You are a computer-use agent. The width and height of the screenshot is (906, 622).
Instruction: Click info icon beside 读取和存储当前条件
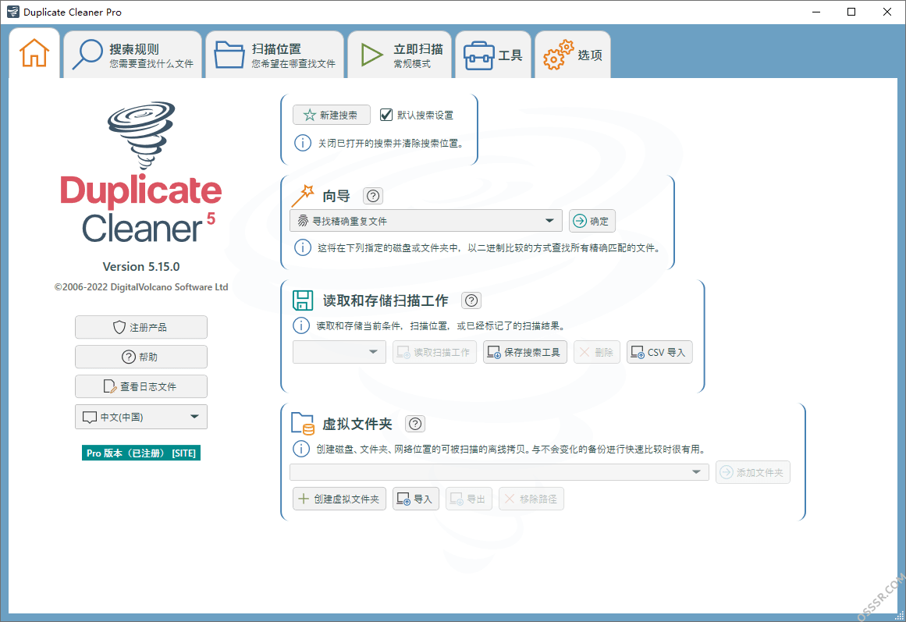(x=301, y=325)
